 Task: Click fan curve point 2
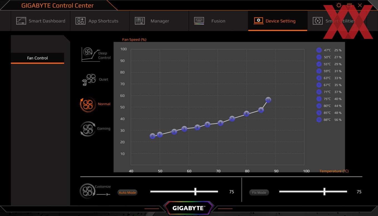point(174,132)
